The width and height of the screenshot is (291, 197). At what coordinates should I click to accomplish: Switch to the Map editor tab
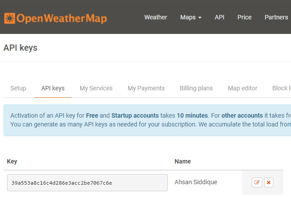(243, 88)
